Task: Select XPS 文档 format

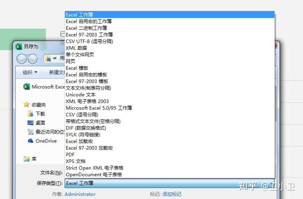Action: click(x=170, y=161)
